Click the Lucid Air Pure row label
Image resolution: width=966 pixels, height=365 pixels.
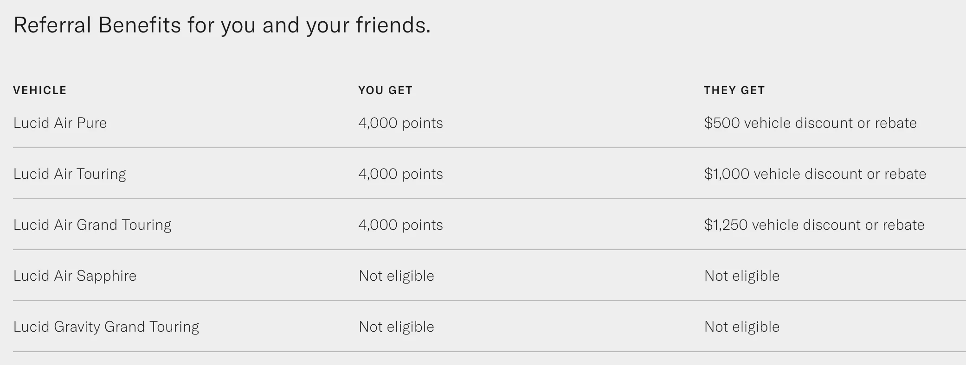(x=60, y=123)
